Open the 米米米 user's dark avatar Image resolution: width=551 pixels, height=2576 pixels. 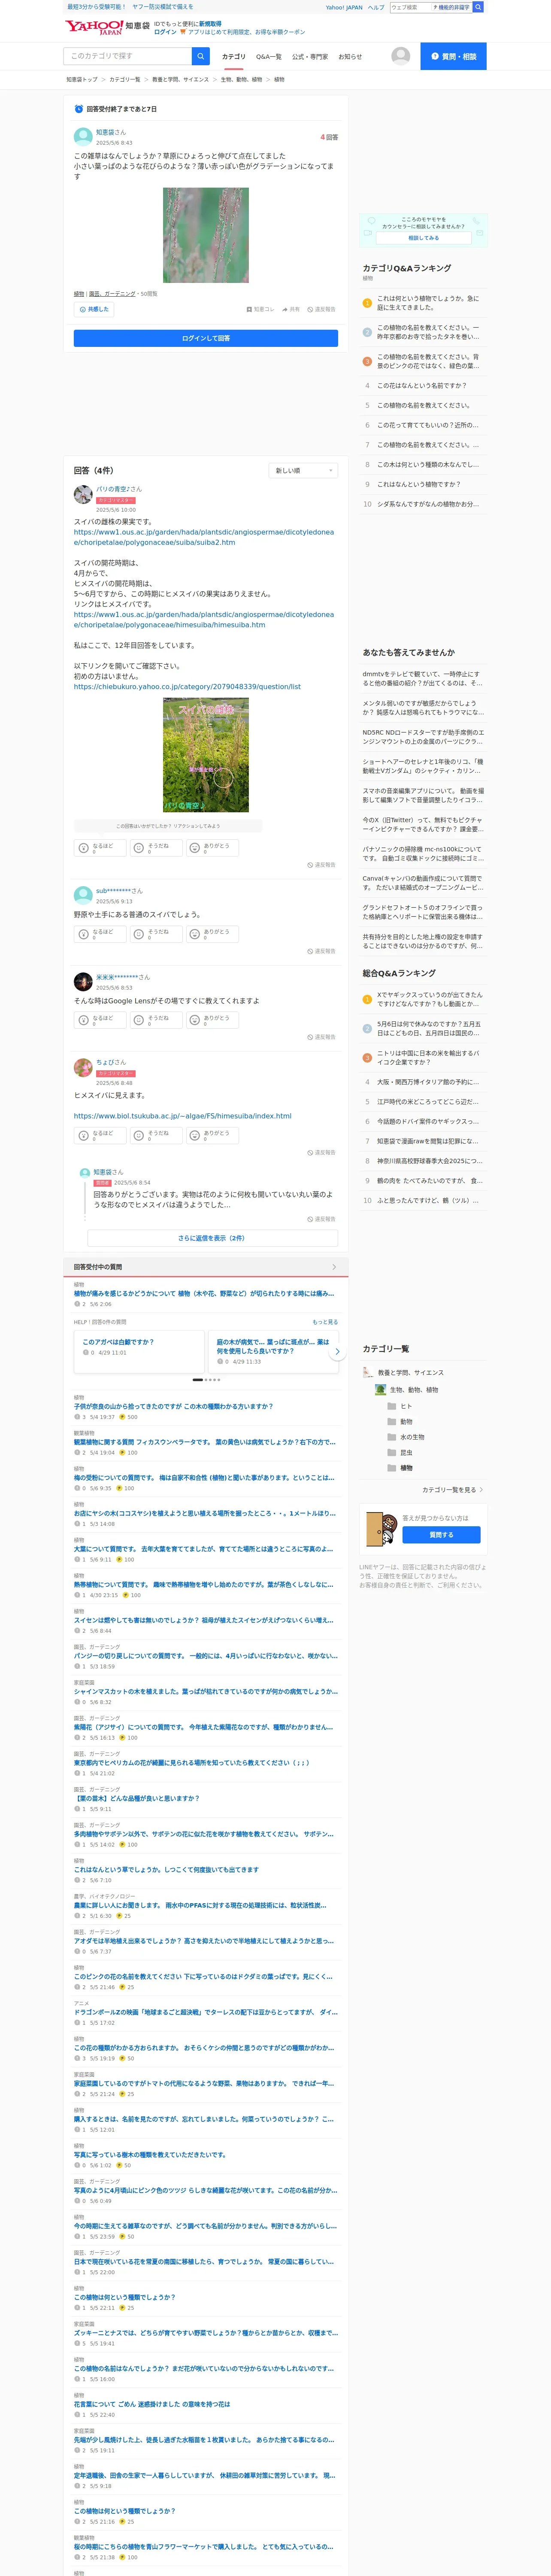click(x=83, y=981)
